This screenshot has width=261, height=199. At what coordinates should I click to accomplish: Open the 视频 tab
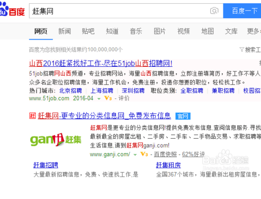184,31
